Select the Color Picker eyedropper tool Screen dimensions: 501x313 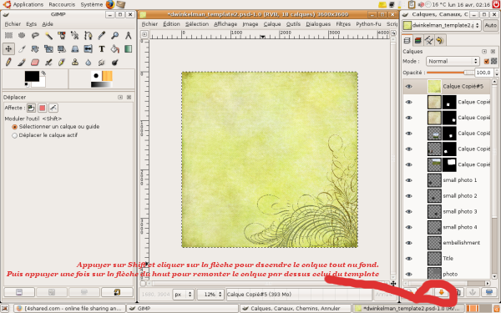[102, 35]
